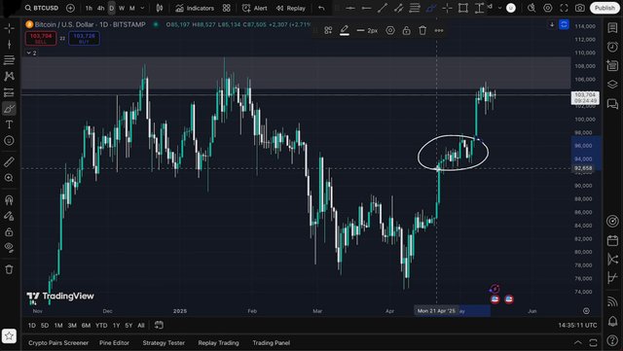Screen dimensions: 623x351
Task: Undo the last action
Action: click(x=321, y=8)
